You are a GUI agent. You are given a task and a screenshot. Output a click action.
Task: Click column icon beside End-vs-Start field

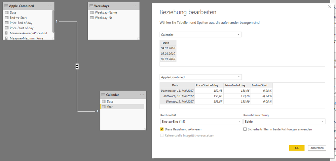7,18
